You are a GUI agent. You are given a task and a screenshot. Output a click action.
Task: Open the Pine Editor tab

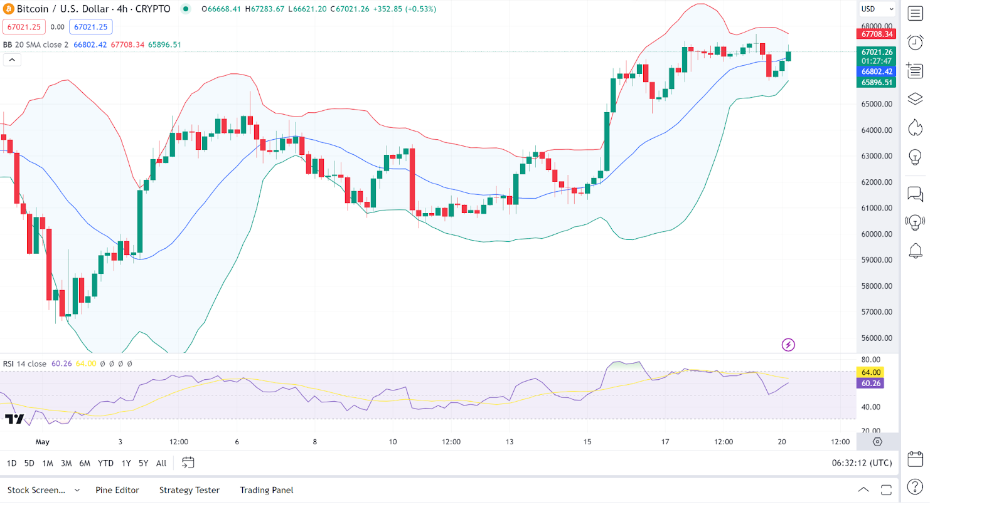(117, 490)
